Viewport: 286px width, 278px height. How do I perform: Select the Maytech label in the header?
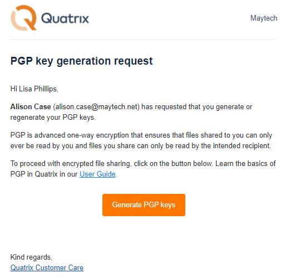[264, 18]
